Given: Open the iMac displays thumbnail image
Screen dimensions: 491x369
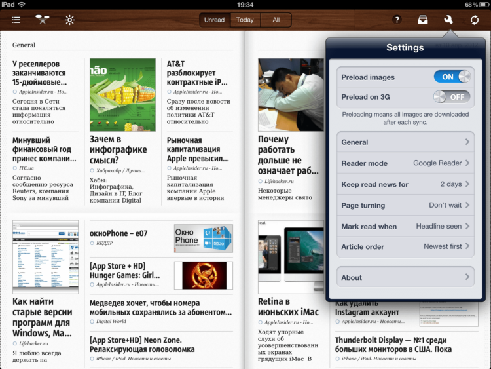Looking at the screenshot, I should point(291,257).
